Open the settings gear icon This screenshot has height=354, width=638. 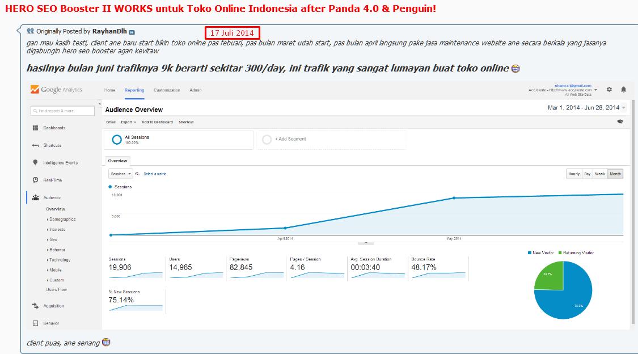tap(609, 90)
